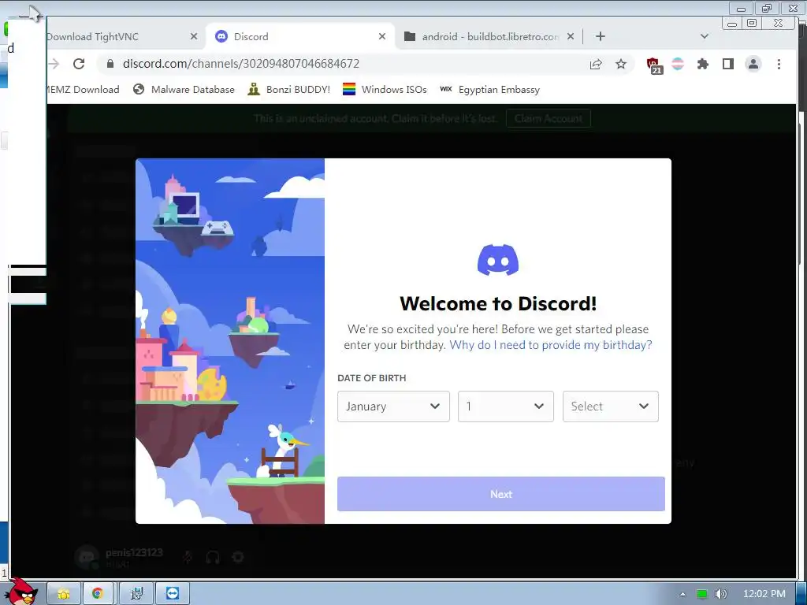807x605 pixels.
Task: Bookmark this tab with star icon
Action: pos(621,64)
